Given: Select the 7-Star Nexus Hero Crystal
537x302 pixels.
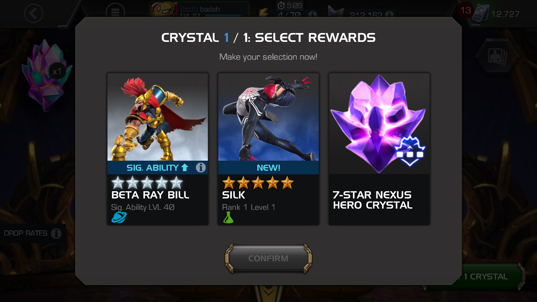Looking at the screenshot, I should pyautogui.click(x=379, y=149).
